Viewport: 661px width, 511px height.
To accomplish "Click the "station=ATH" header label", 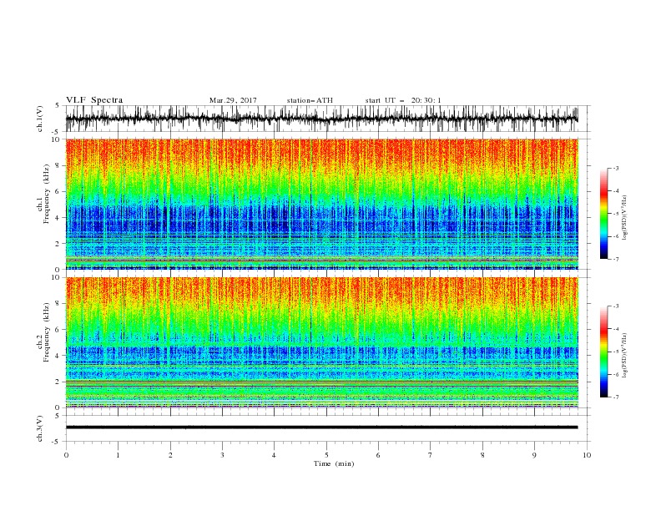I will pos(310,100).
